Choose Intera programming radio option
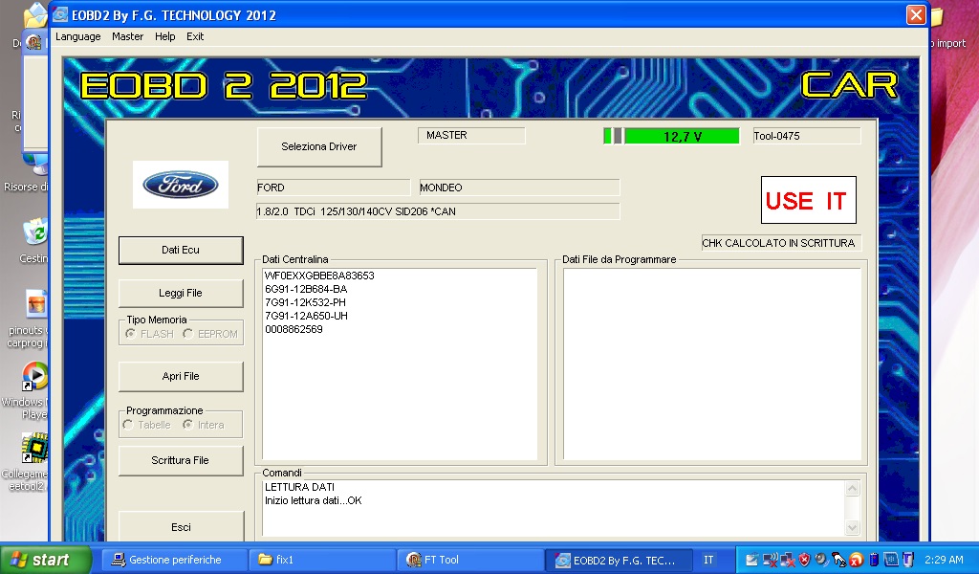979x574 pixels. pos(187,425)
